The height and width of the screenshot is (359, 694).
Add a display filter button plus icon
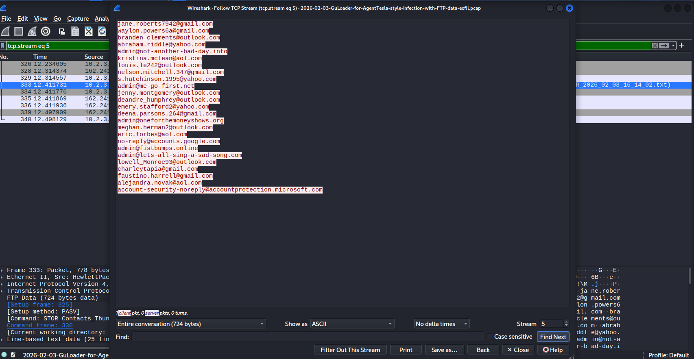(681, 45)
